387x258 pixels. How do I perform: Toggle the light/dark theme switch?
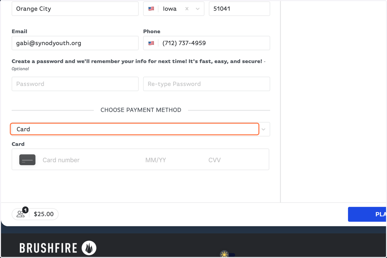pos(228,255)
